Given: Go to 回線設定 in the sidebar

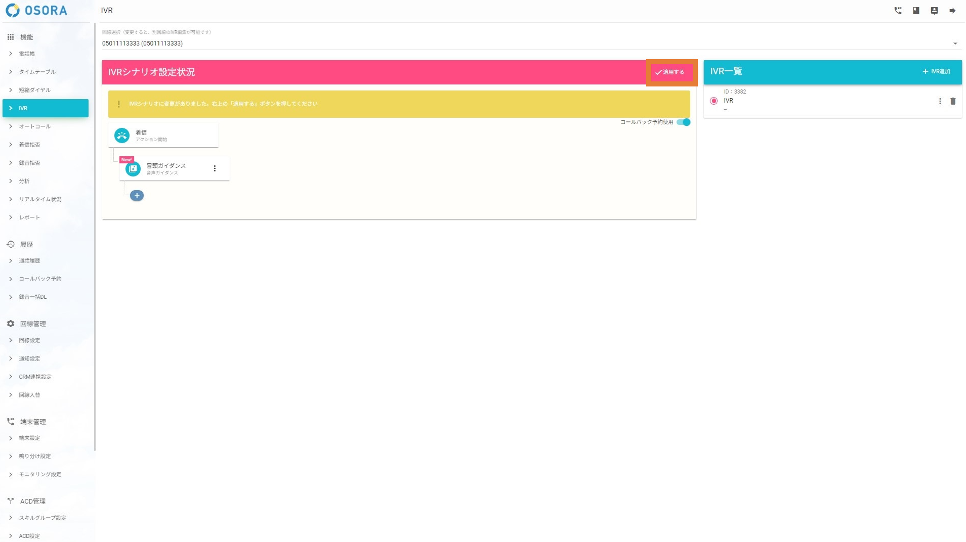Looking at the screenshot, I should click(29, 341).
